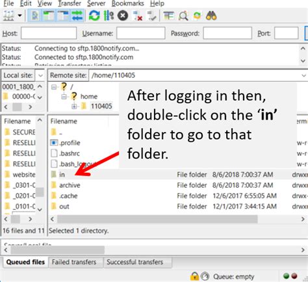Select the 'in' folder row
The width and height of the screenshot is (308, 282).
point(177,175)
